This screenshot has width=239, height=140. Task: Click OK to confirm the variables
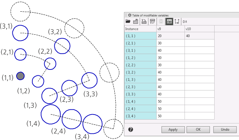(x=198, y=130)
